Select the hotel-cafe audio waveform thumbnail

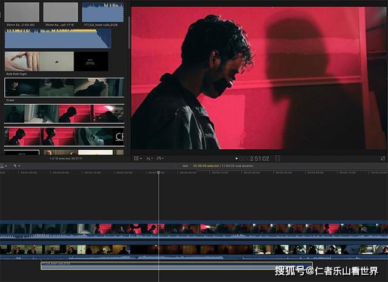click(103, 12)
